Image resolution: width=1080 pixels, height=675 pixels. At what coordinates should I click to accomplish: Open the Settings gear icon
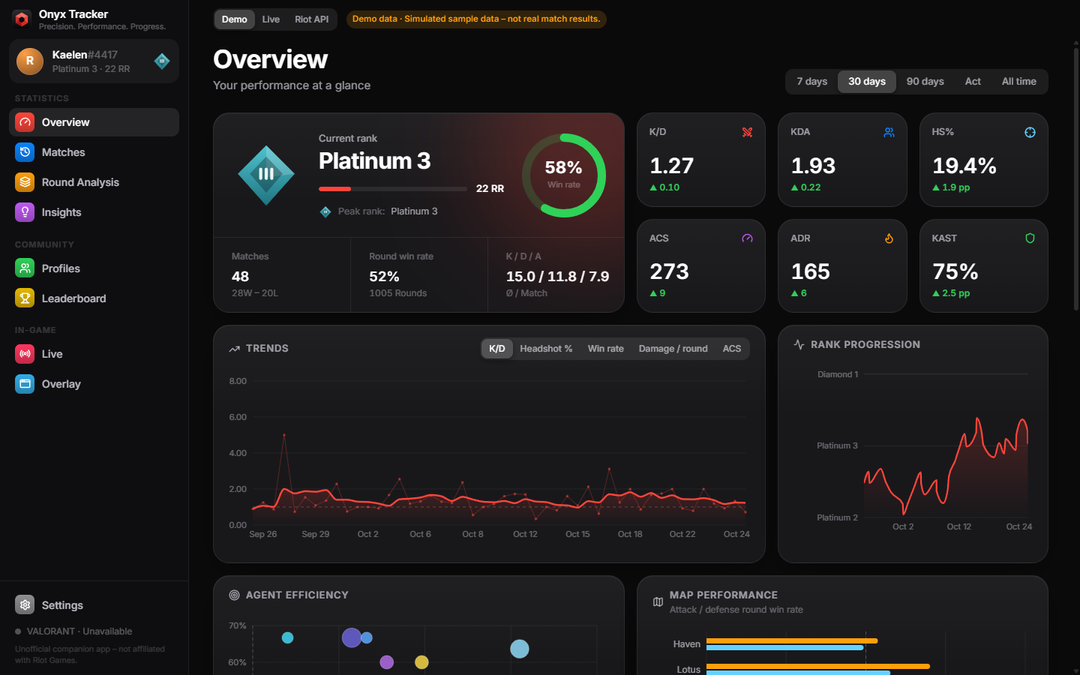tap(25, 604)
